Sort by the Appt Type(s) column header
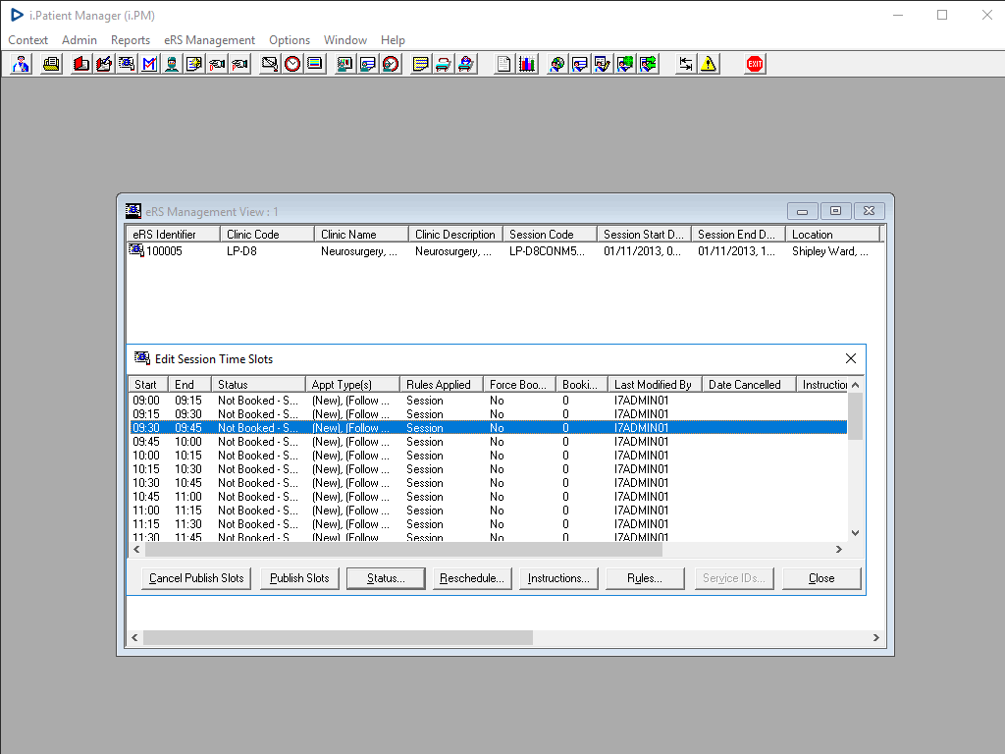The height and width of the screenshot is (754, 1005). click(353, 385)
